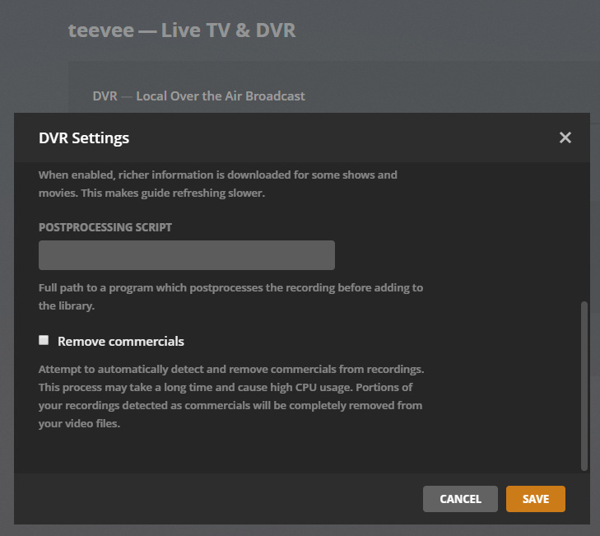
Task: Click 'Full path to a program' description
Action: pyautogui.click(x=230, y=296)
